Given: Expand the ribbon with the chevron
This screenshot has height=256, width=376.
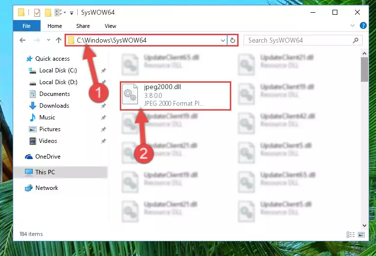Looking at the screenshot, I should (352, 25).
